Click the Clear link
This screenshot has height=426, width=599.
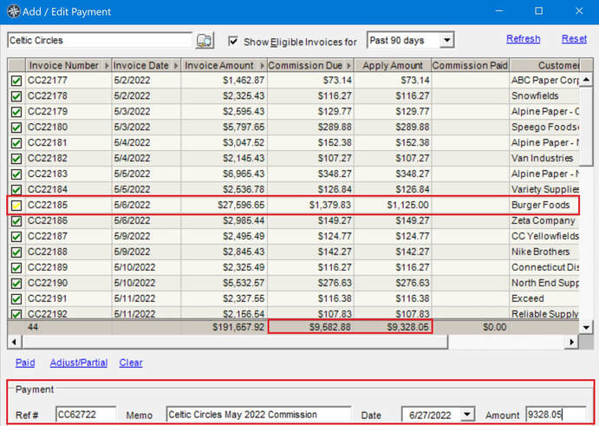point(131,363)
